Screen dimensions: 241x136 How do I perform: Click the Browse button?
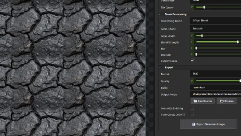pos(227,101)
